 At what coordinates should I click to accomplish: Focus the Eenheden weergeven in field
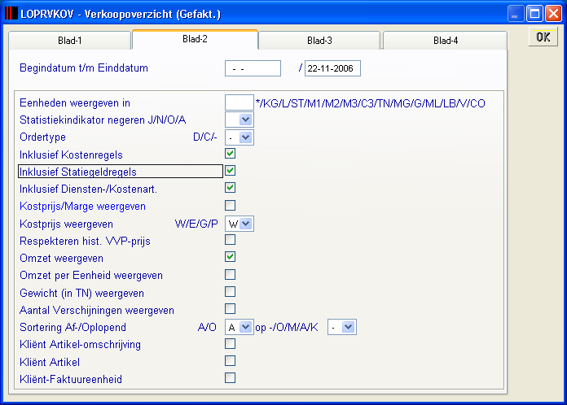239,102
